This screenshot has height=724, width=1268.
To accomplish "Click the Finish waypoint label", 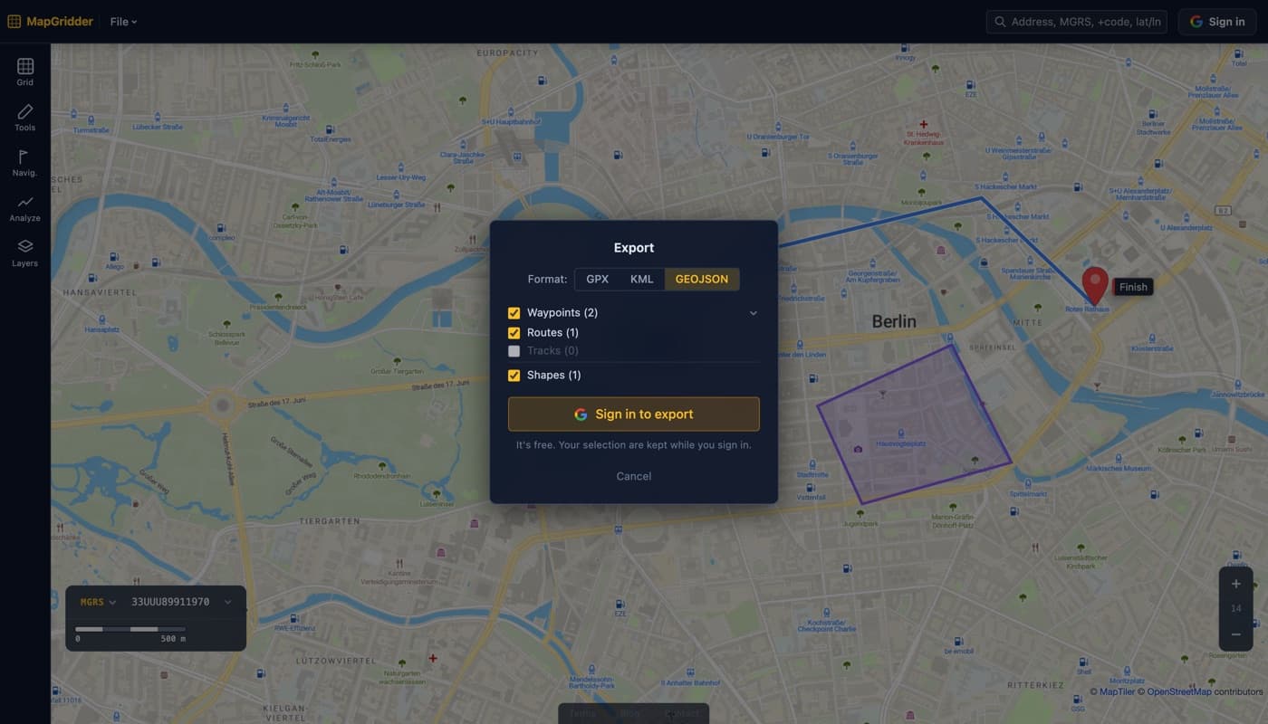I will coord(1133,287).
